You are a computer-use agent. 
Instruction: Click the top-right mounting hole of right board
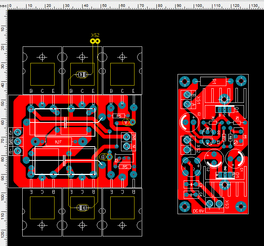click(x=241, y=81)
